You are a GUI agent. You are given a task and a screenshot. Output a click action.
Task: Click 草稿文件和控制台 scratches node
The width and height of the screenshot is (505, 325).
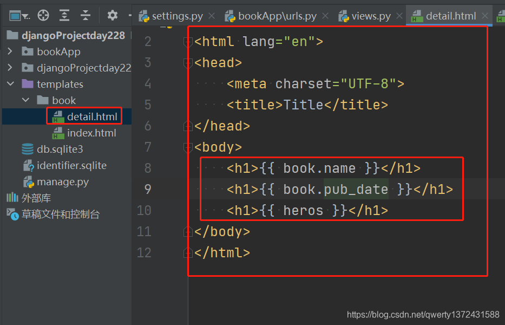(x=53, y=214)
